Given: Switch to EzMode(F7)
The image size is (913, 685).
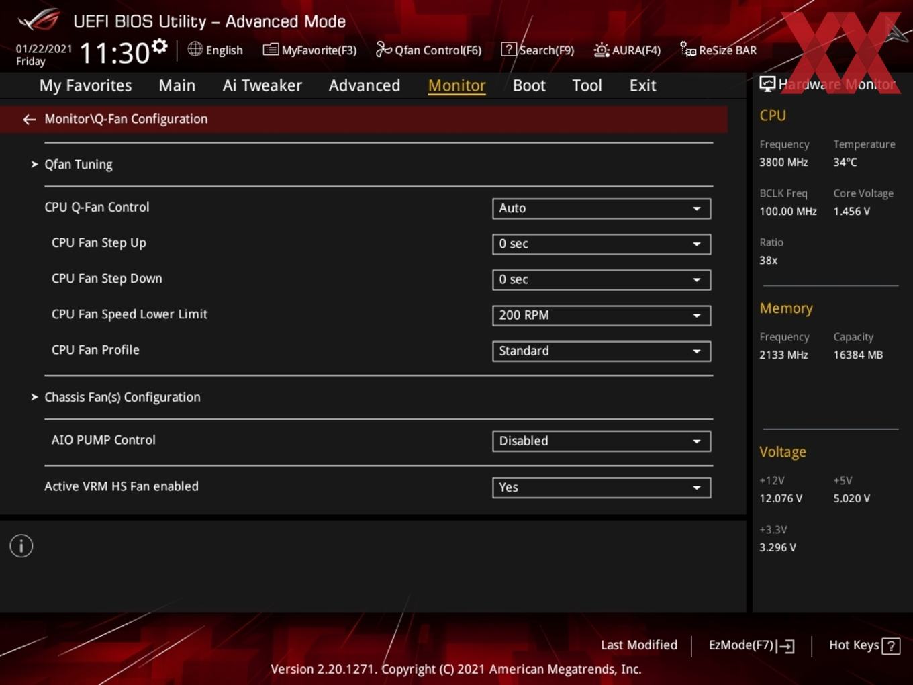Looking at the screenshot, I should 752,645.
